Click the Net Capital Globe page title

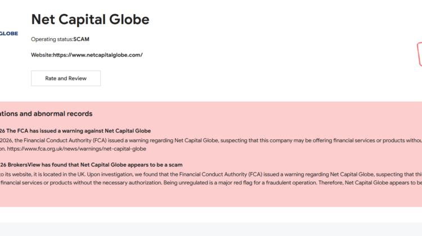[90, 20]
